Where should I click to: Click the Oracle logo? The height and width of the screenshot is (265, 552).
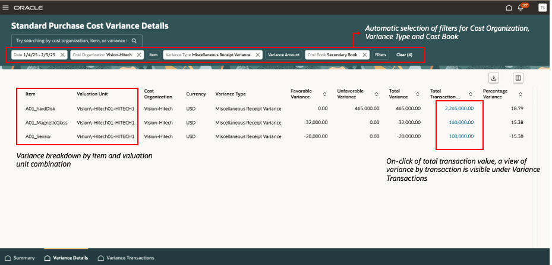click(x=28, y=8)
